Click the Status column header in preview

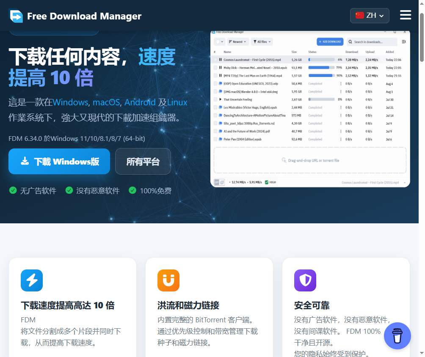click(312, 52)
